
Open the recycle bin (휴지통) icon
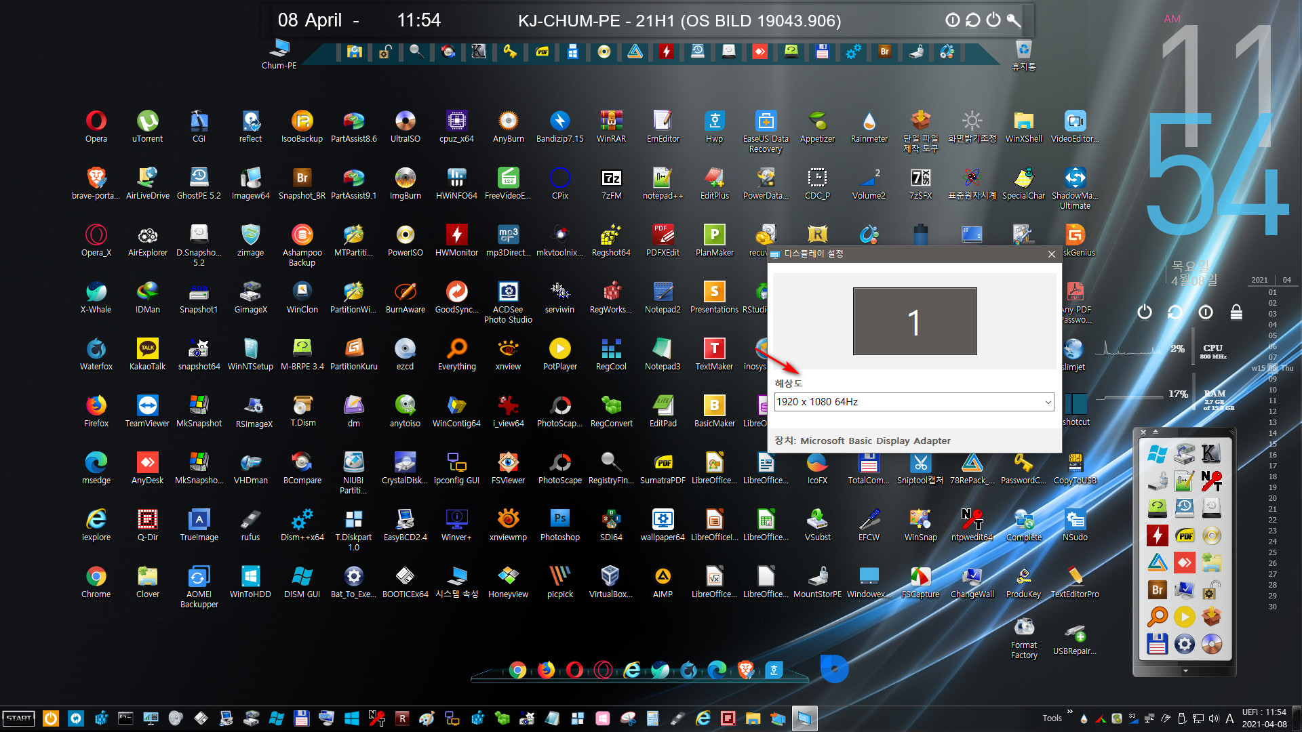pyautogui.click(x=1023, y=56)
